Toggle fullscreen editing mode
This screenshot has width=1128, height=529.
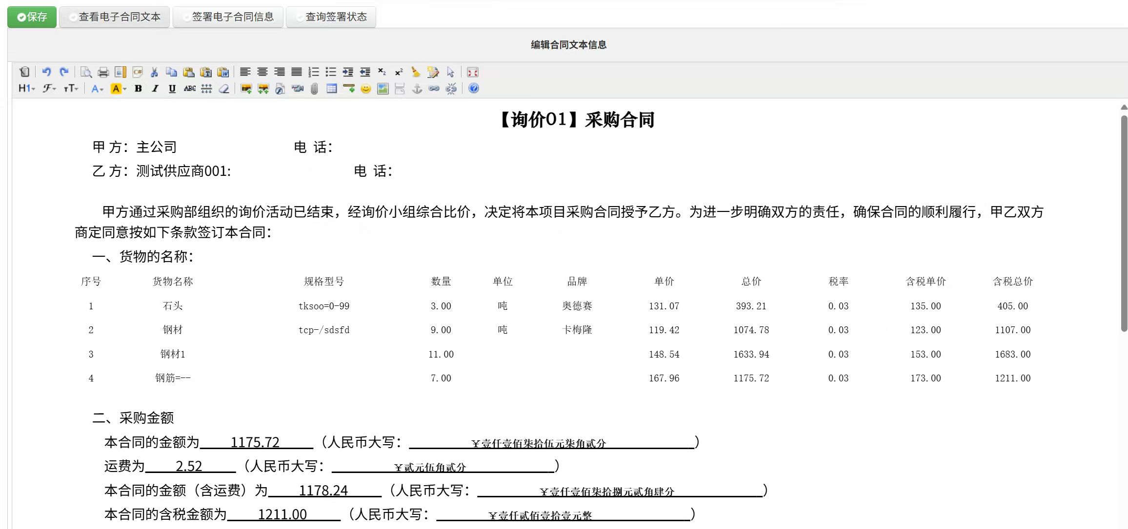pos(472,72)
